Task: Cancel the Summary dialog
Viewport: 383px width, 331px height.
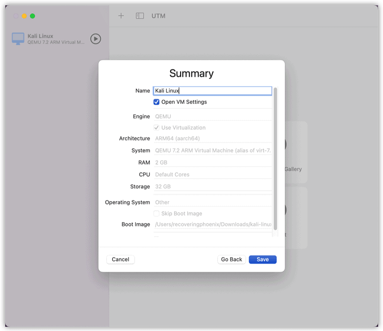Action: pos(120,260)
